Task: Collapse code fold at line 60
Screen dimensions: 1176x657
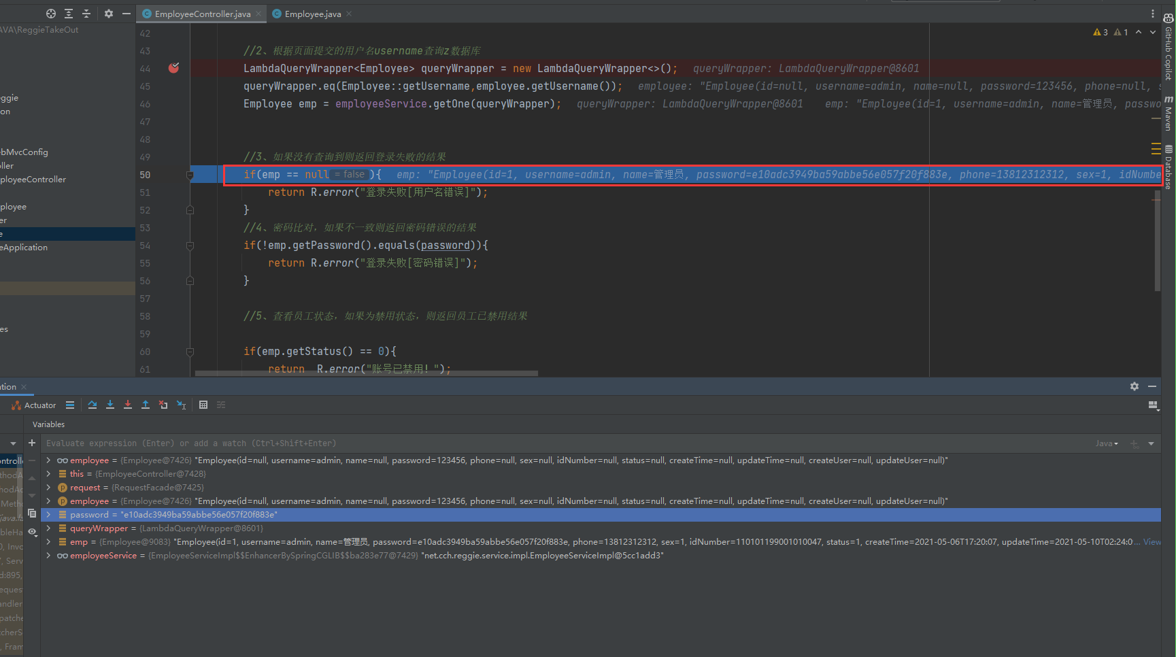Action: [x=190, y=352]
